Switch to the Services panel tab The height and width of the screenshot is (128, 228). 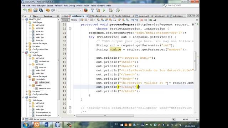[48, 16]
